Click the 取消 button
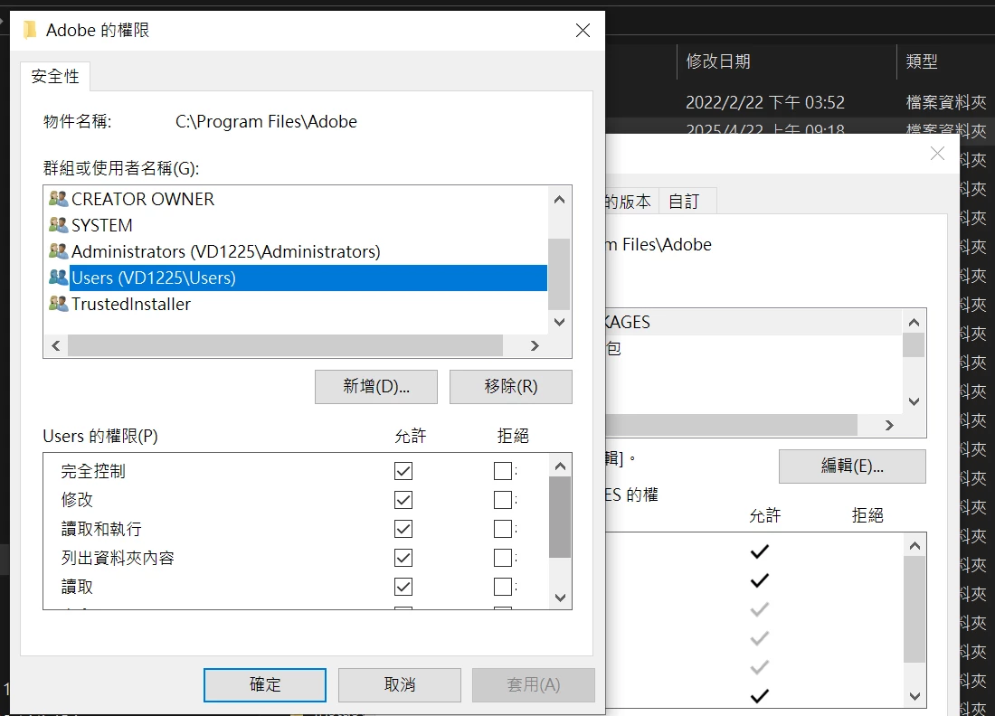 pos(400,685)
